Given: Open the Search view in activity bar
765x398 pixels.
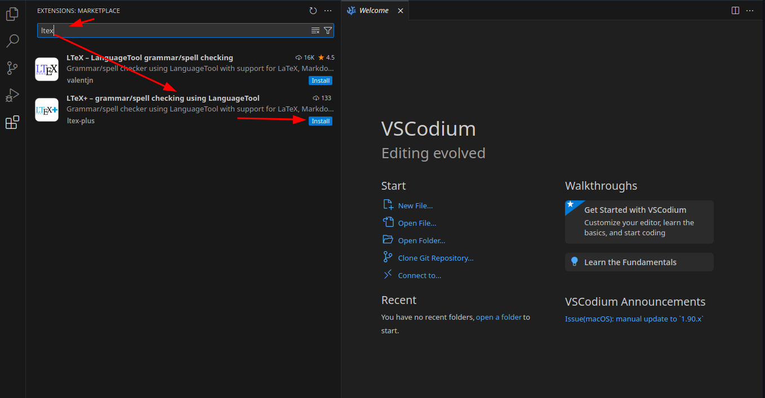Looking at the screenshot, I should [x=12, y=41].
